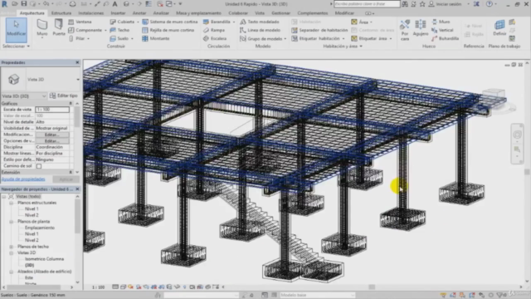Screen dimensions: 531x299
Task: Click Editar for Opciones de visualización
Action: (52, 140)
